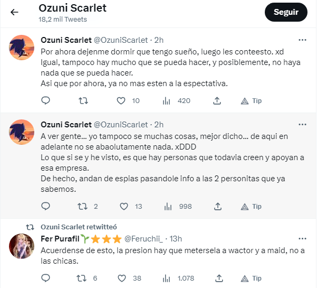This screenshot has height=288, width=317.
Task: Open more options on the first tweet
Action: coord(302,40)
